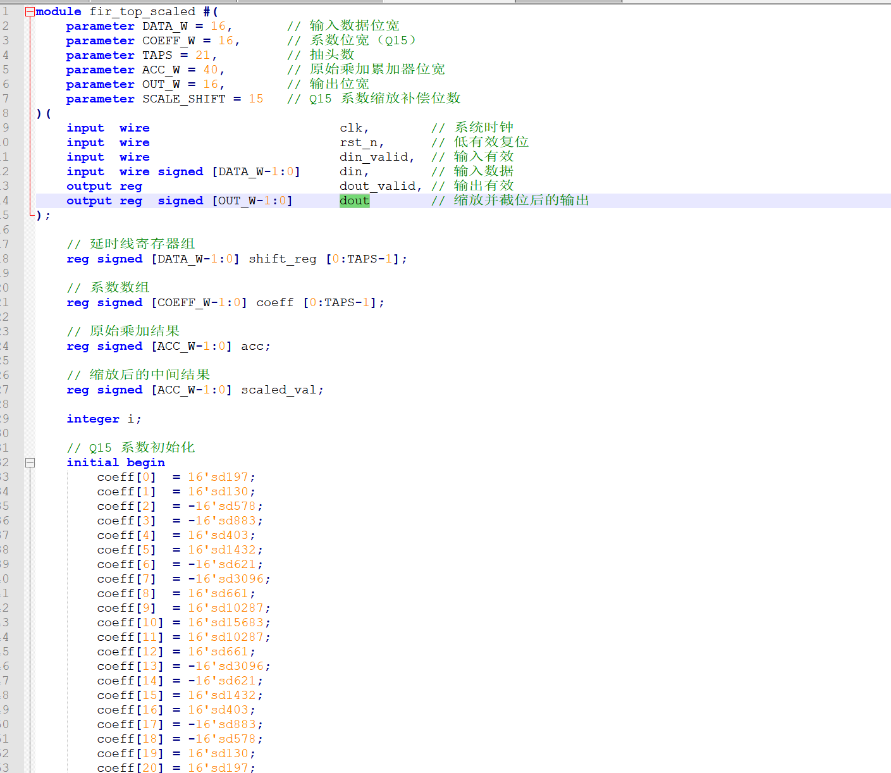Click the COEFF_W parameter name in the parameter list
The width and height of the screenshot is (891, 773).
pyautogui.click(x=168, y=40)
